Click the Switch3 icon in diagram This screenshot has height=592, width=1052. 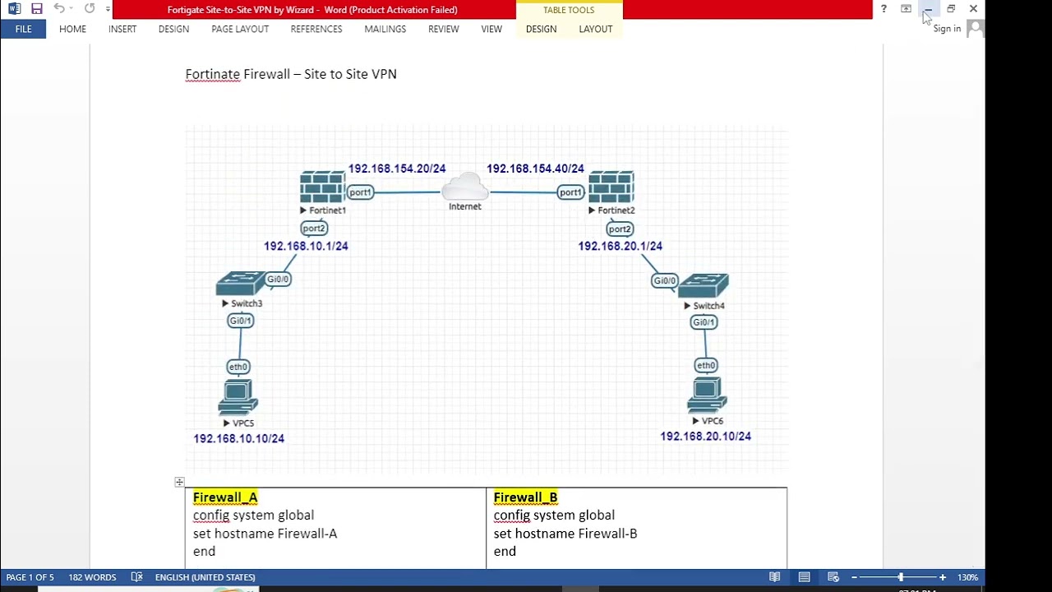[x=240, y=284]
